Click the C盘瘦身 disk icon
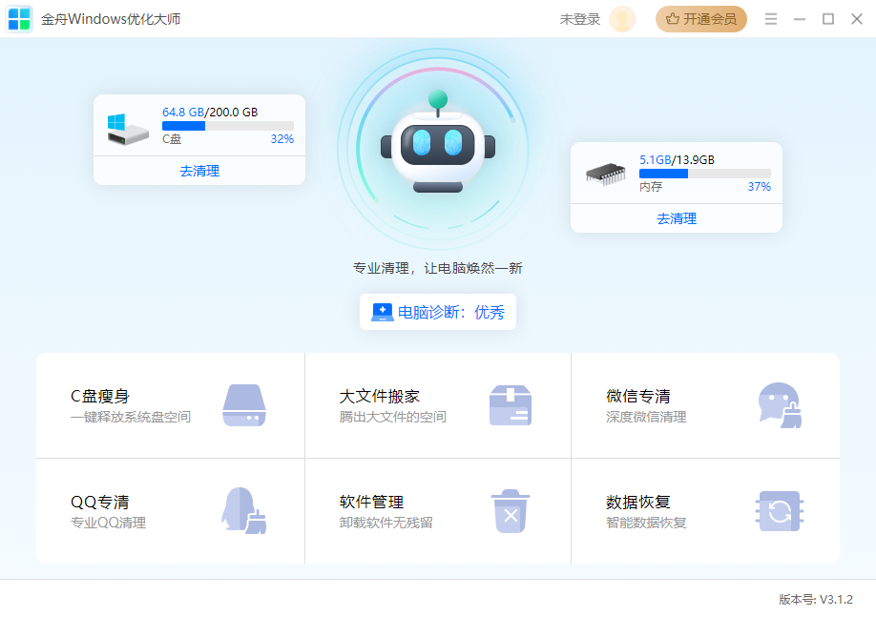The height and width of the screenshot is (617, 876). 244,405
